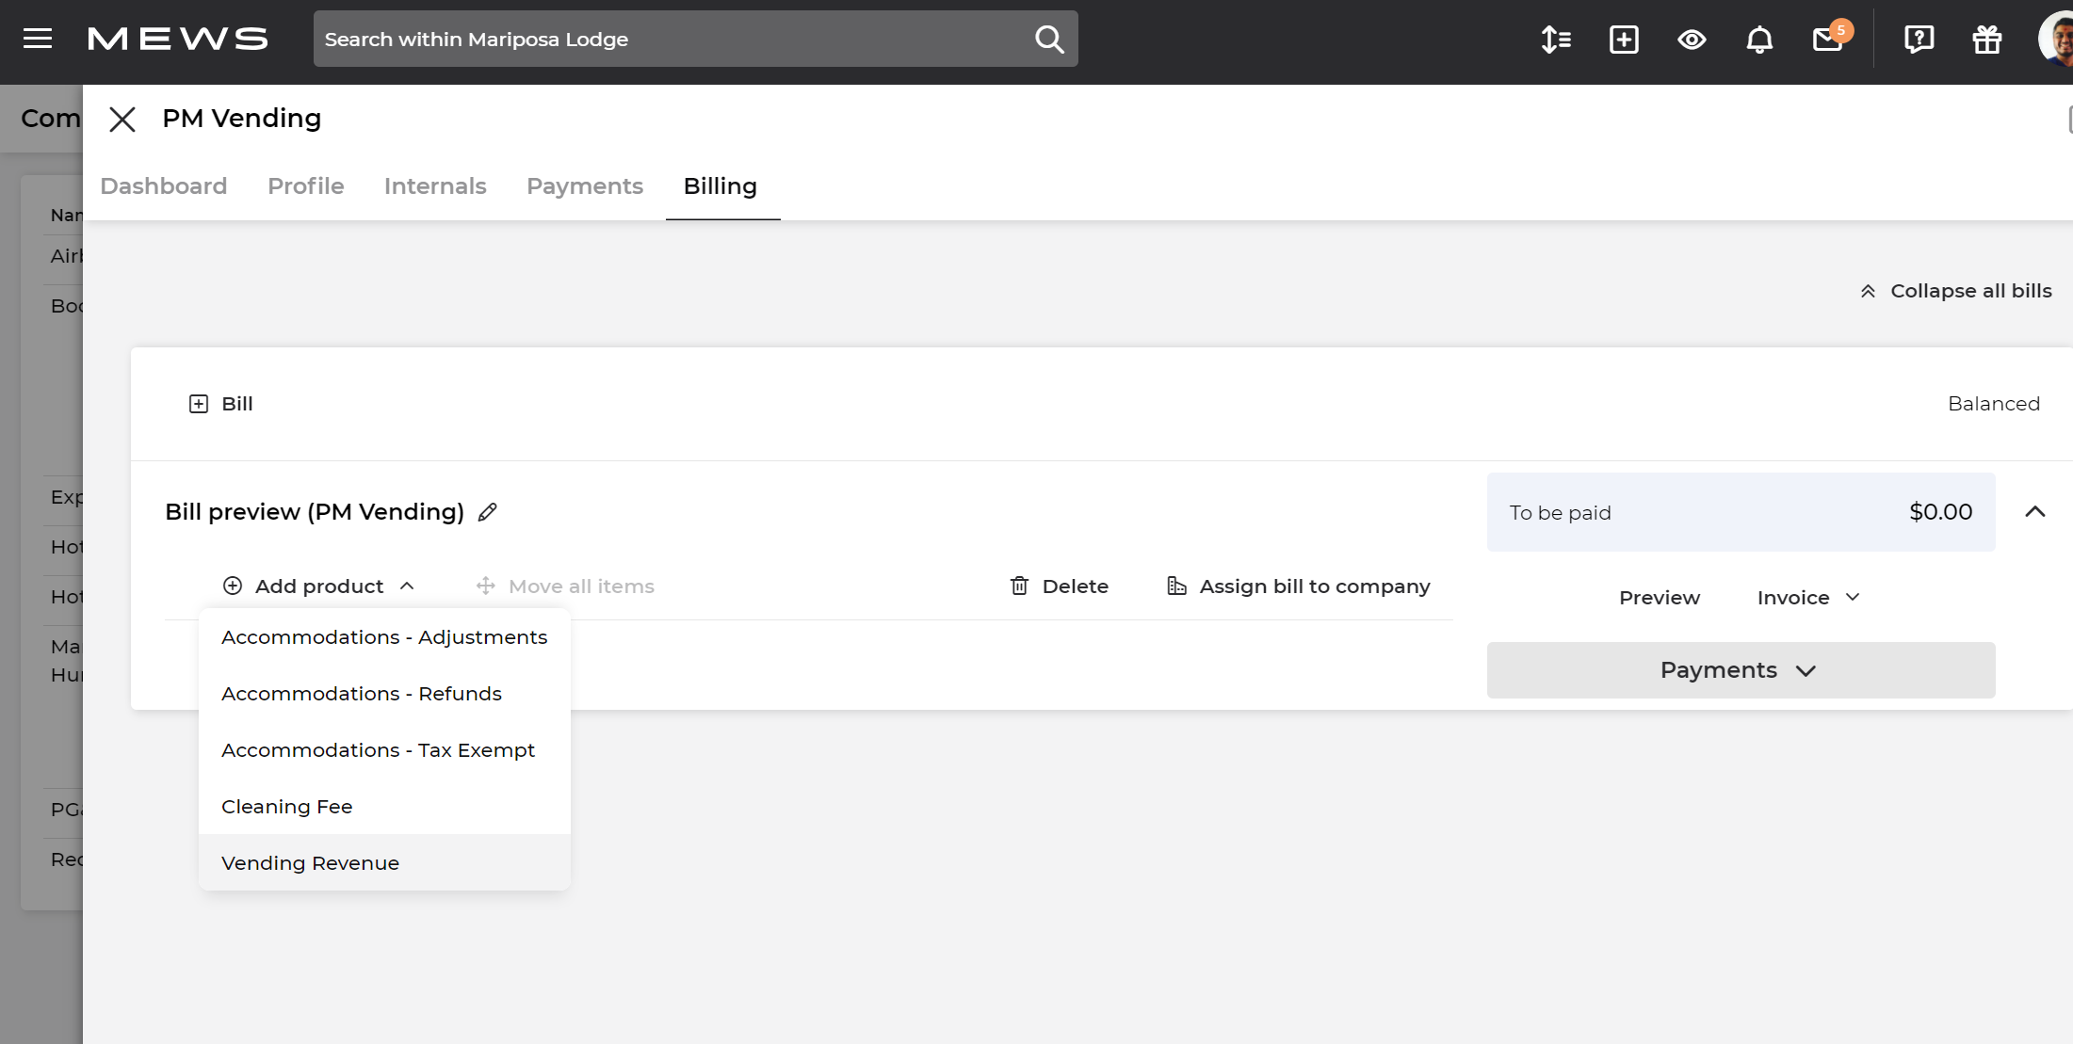This screenshot has width=2073, height=1044.
Task: Click the eye icon in top bar
Action: [1692, 40]
